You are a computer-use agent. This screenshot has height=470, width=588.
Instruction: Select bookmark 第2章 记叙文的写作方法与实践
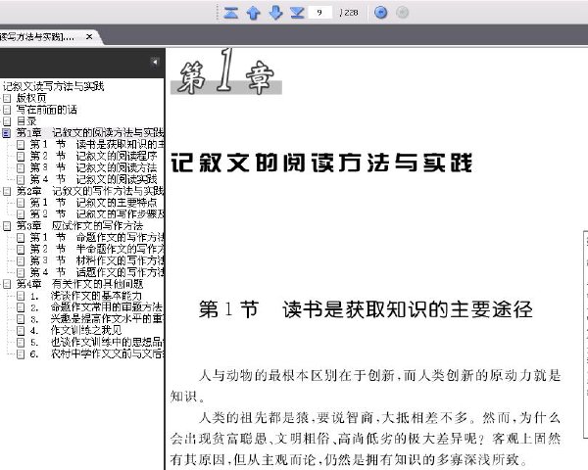pyautogui.click(x=90, y=191)
